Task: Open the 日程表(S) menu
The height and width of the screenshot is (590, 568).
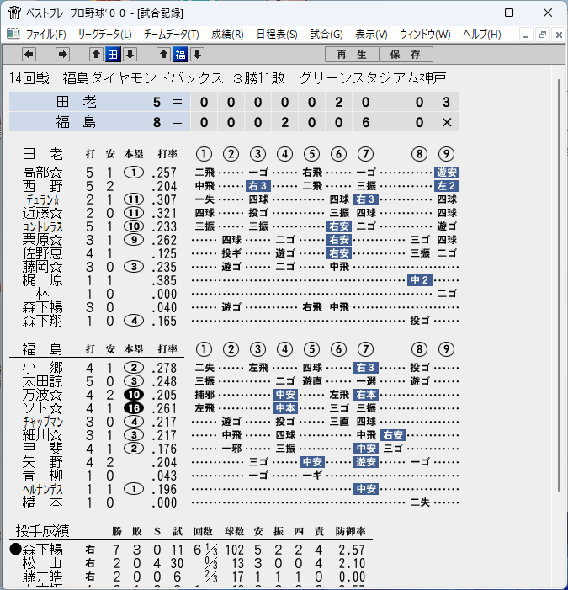Action: click(277, 35)
